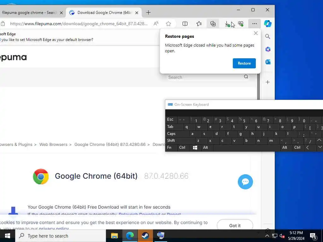The height and width of the screenshot is (242, 323).
Task: Open Browsers & Plugins breadcrumb link
Action: 16,144
